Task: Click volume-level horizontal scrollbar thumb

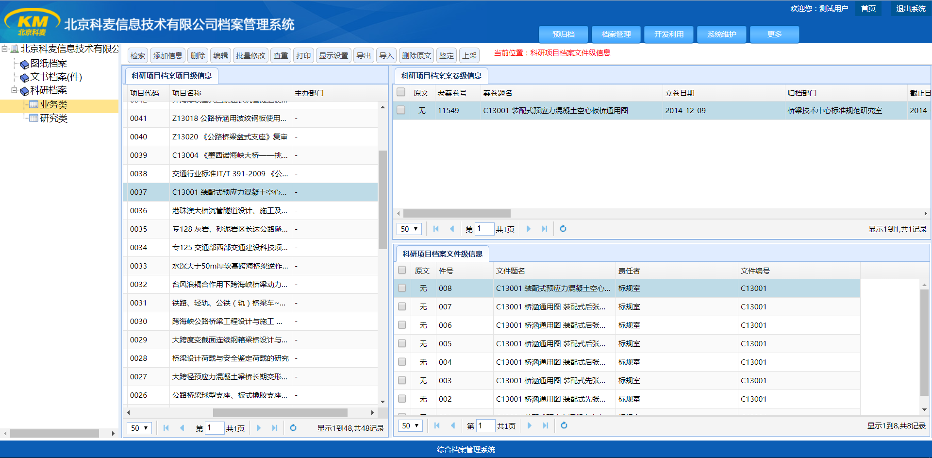Action: coord(457,213)
